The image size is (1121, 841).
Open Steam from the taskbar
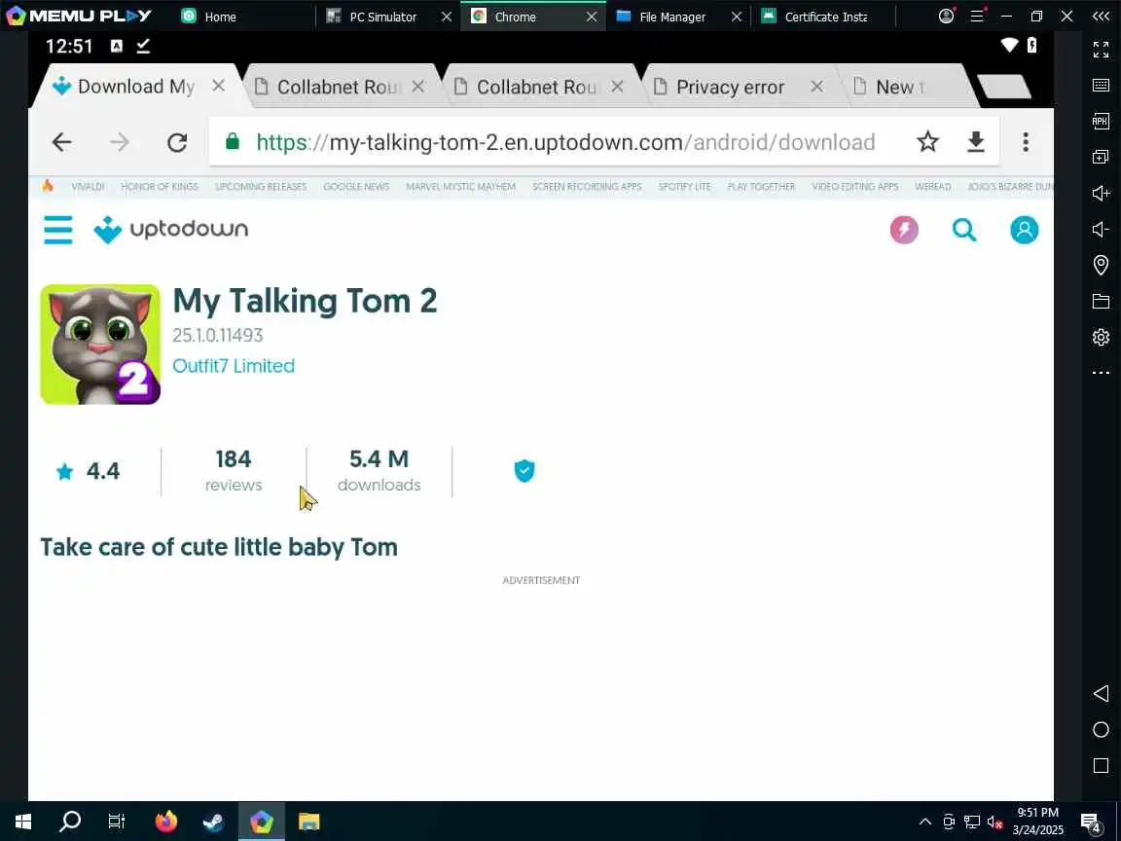click(x=213, y=821)
